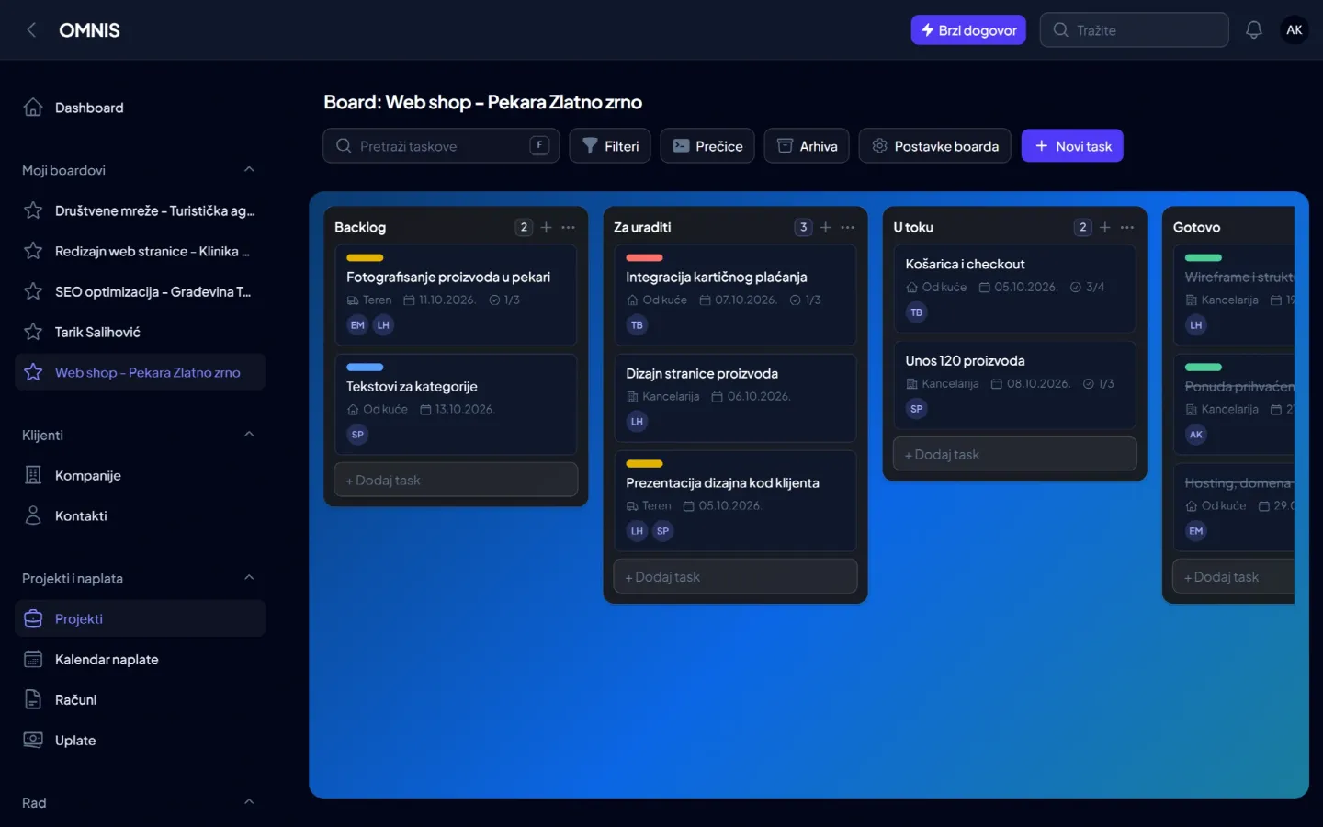Collapse the Projekti i naplata section

249,578
